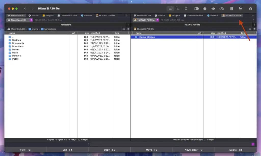Viewport: 261px width, 156px height.
Task: Click the archive compress toolbar icon
Action: coord(231,9)
